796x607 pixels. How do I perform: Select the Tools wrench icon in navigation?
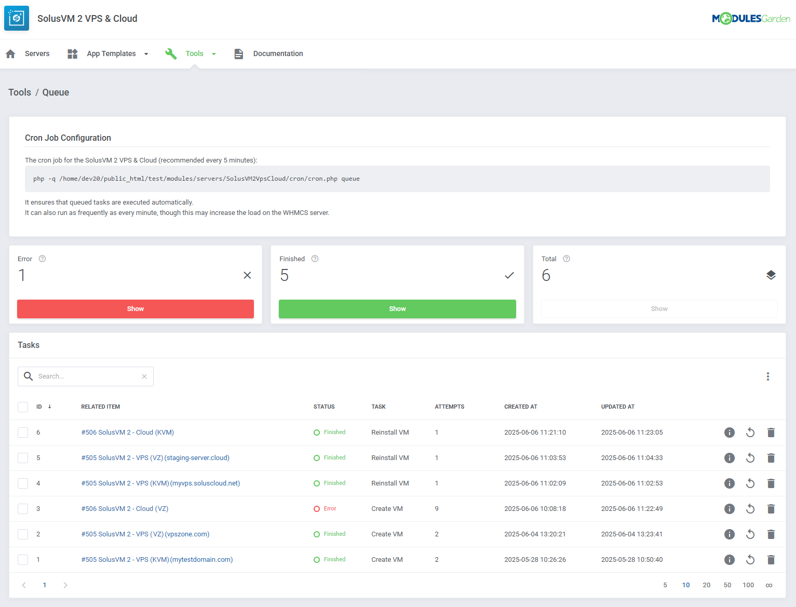tap(171, 53)
